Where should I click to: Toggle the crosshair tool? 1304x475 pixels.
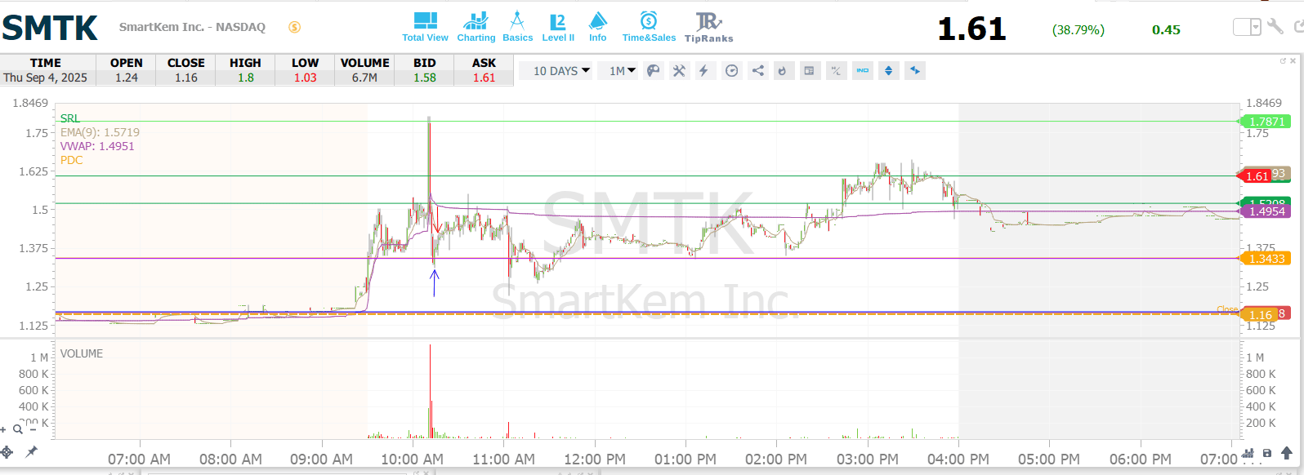(7, 451)
